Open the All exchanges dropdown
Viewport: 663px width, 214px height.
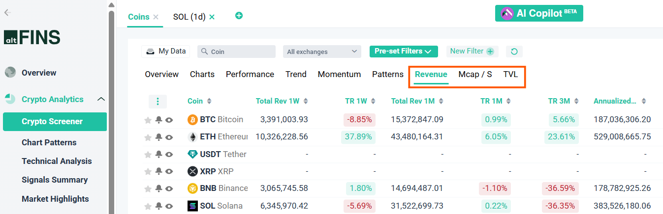click(x=322, y=52)
